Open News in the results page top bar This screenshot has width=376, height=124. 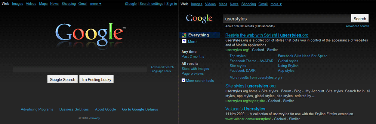[x=234, y=4]
